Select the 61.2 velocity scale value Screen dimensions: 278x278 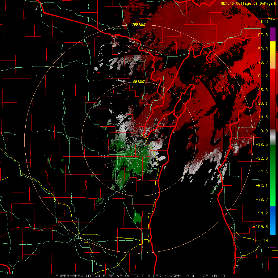pos(263,76)
